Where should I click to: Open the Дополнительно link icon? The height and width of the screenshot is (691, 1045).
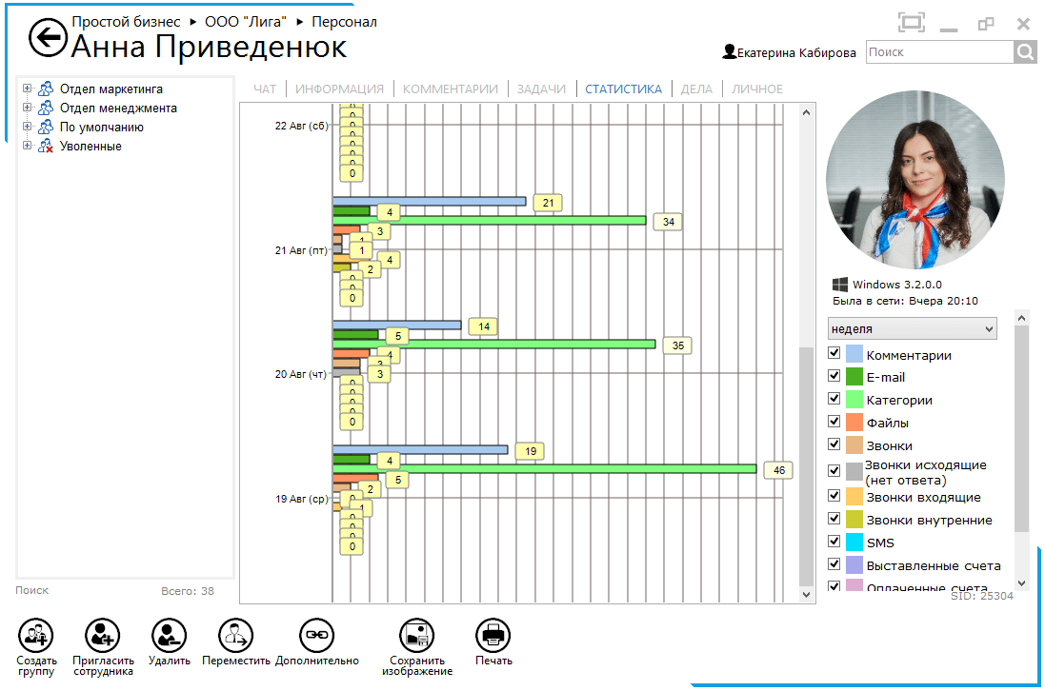click(x=316, y=634)
